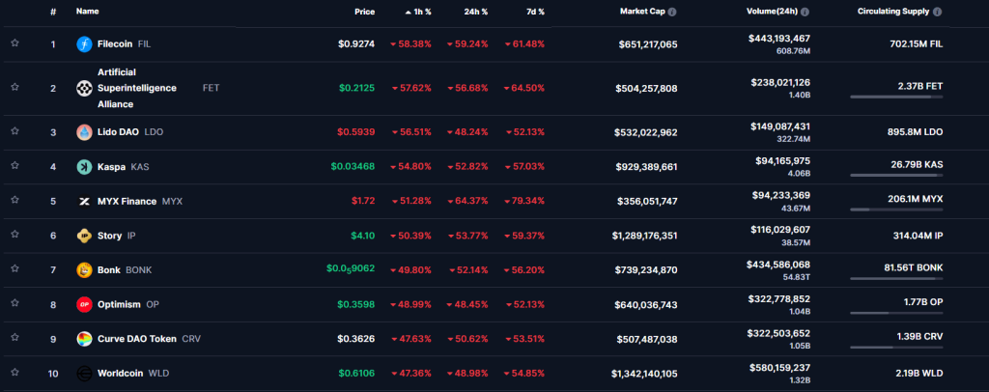989x392 pixels.
Task: Star the Story IP row
Action: click(x=14, y=235)
